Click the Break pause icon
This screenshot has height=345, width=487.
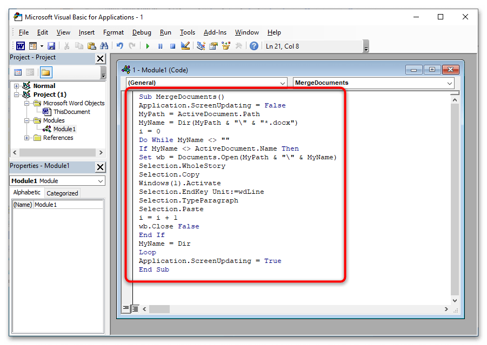pos(160,46)
